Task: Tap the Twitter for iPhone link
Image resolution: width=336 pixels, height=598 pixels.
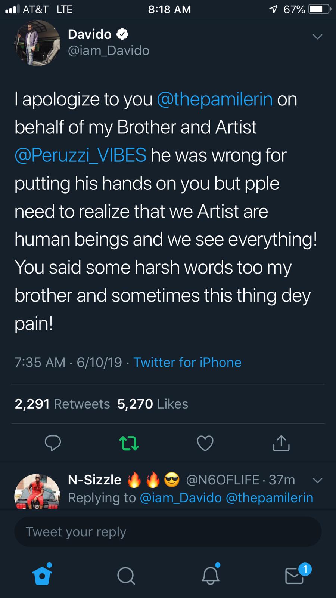Action: tap(187, 362)
